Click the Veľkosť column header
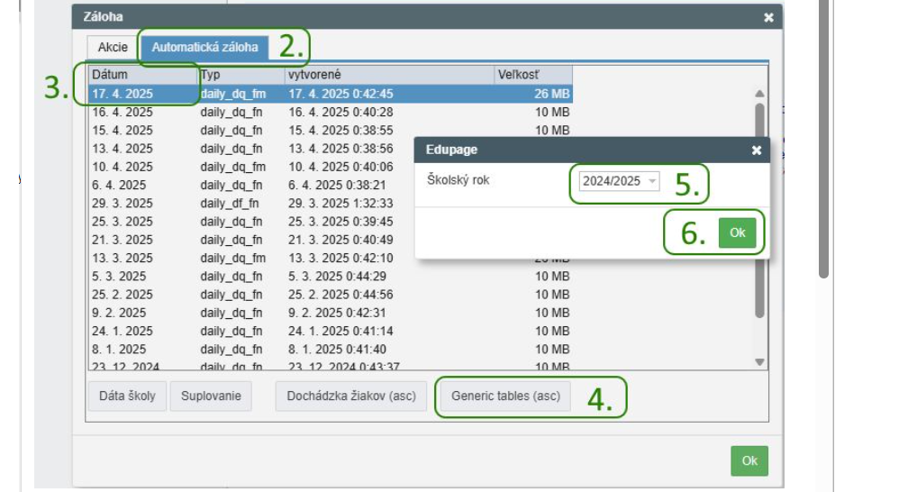The width and height of the screenshot is (899, 492). point(532,75)
